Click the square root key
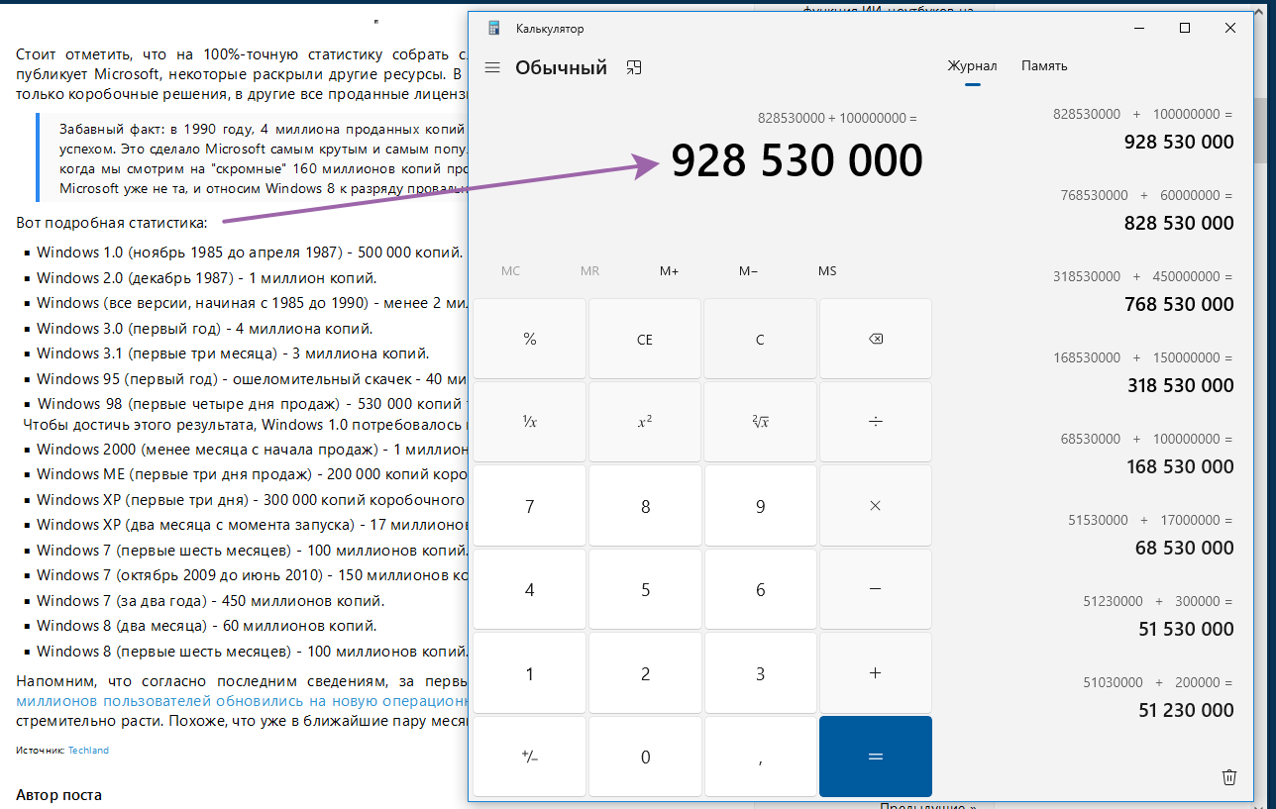 [x=760, y=422]
